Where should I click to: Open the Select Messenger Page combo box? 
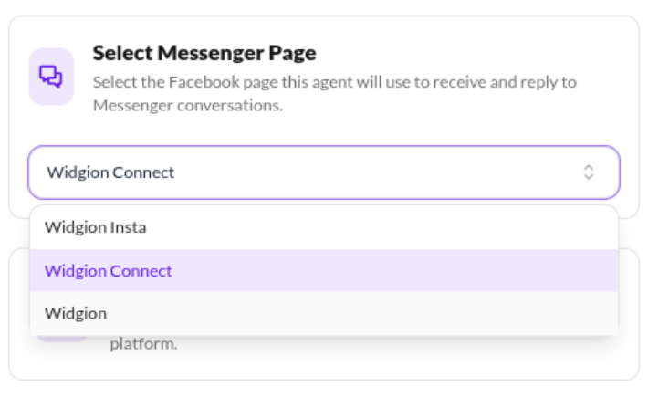tap(323, 172)
